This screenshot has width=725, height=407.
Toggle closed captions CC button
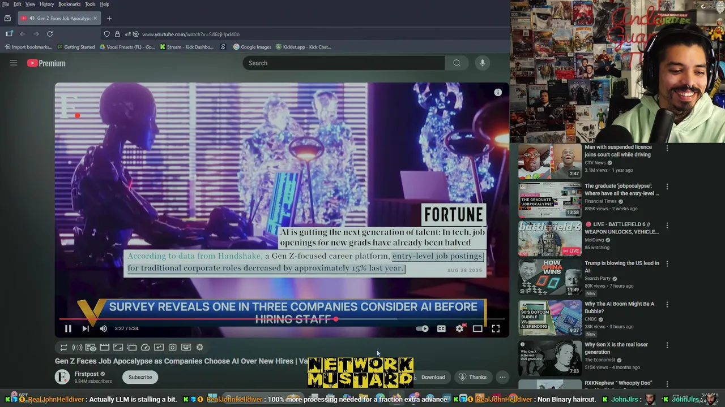coord(441,328)
